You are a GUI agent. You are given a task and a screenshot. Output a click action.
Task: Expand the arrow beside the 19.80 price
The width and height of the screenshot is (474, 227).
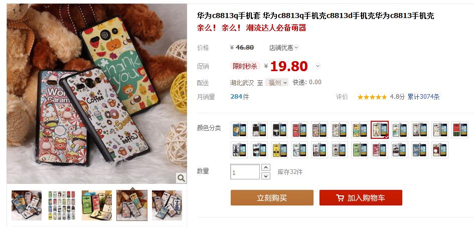pos(318,66)
